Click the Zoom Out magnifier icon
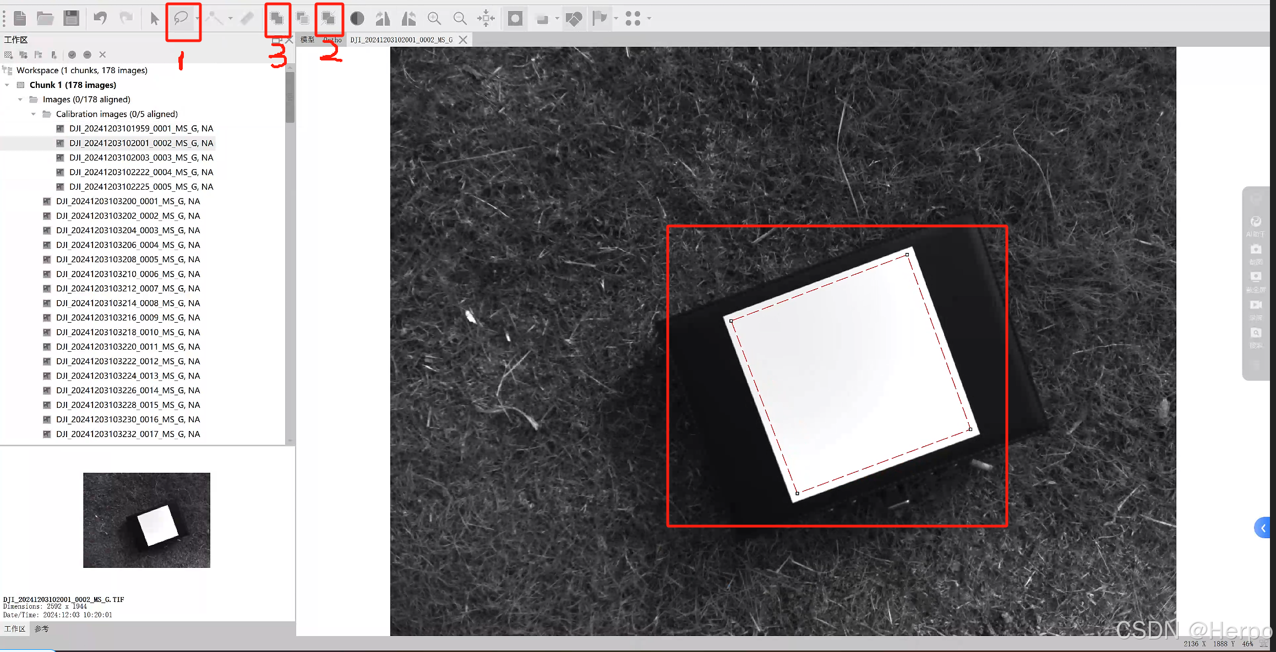 pyautogui.click(x=460, y=19)
